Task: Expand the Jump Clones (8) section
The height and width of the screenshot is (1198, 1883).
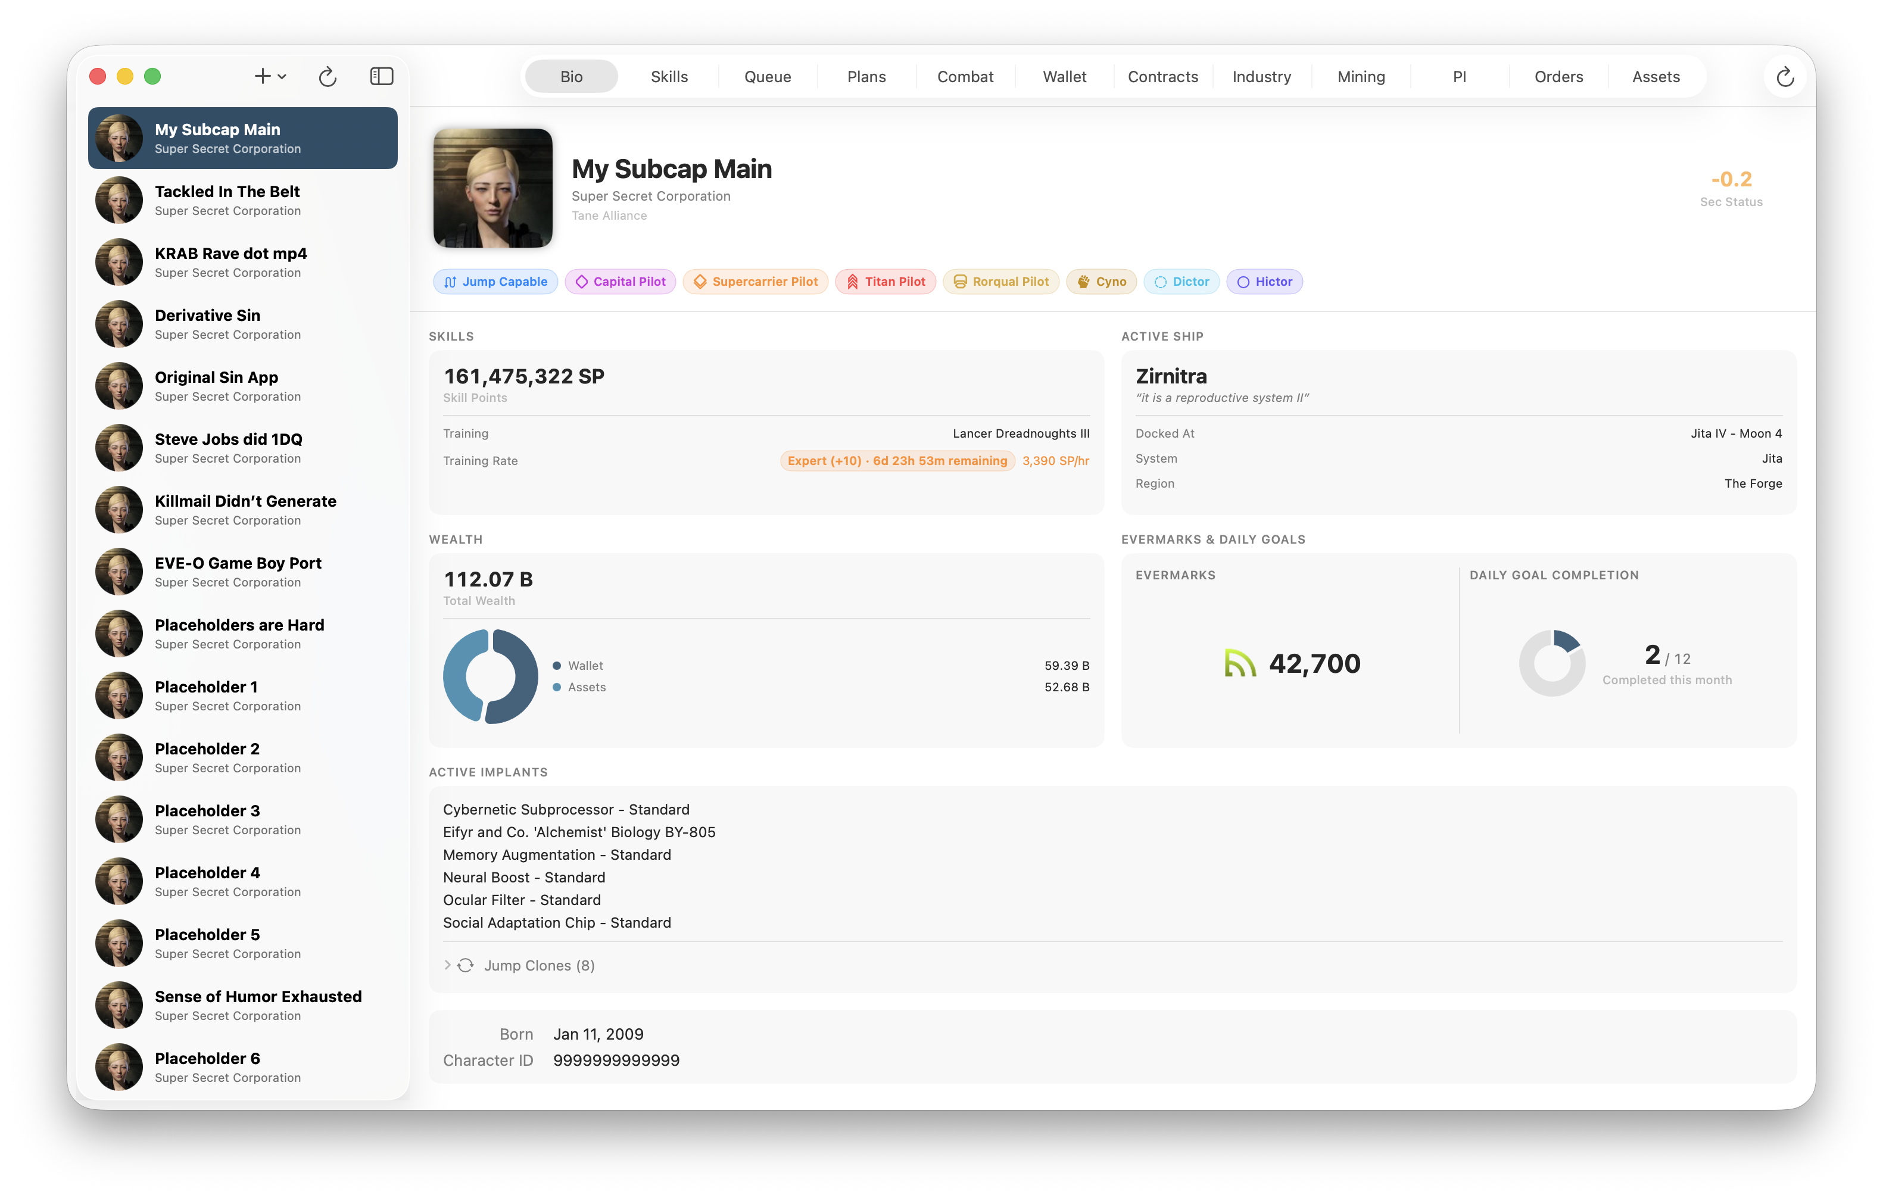Action: point(447,965)
